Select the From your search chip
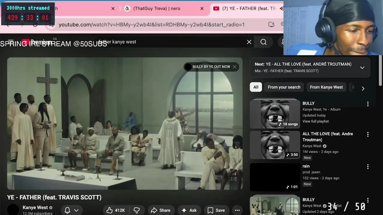This screenshot has width=383, height=215. (x=284, y=87)
